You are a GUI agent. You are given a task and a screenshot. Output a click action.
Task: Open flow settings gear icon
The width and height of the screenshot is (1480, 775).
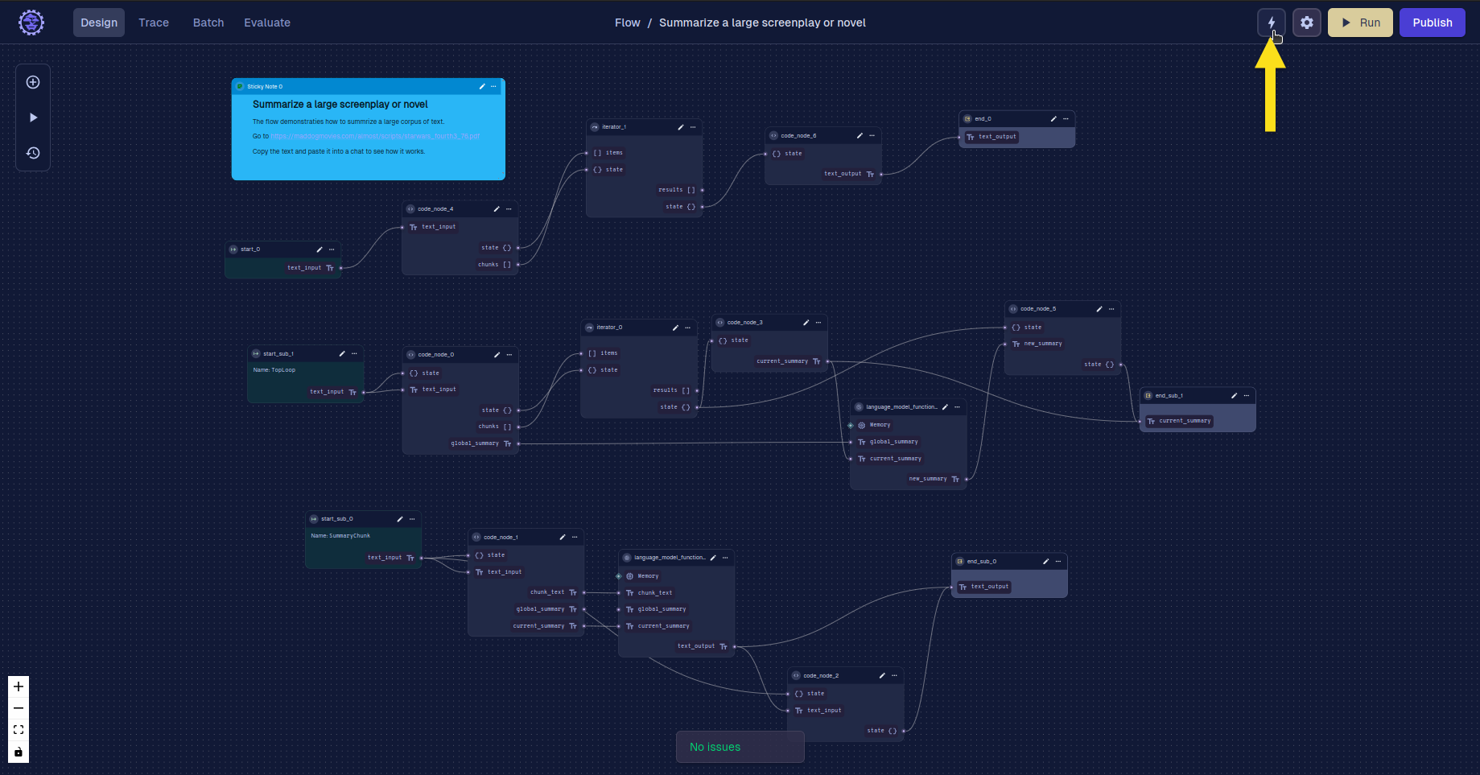click(x=1307, y=23)
